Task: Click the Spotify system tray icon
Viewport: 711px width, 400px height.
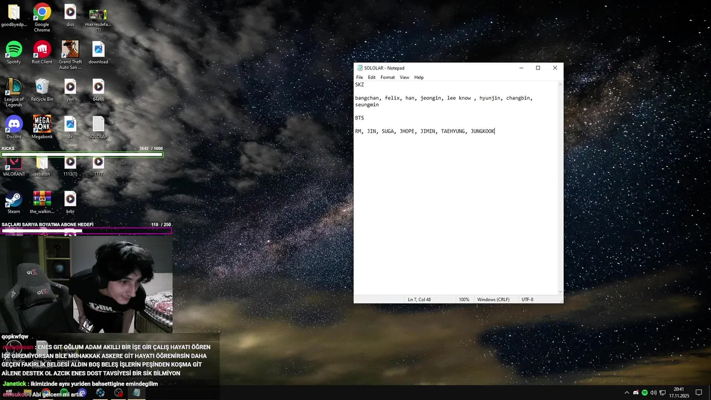Action: [x=644, y=393]
